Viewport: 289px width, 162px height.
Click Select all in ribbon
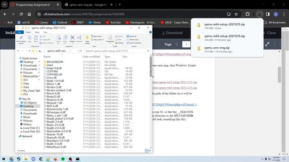131,36
